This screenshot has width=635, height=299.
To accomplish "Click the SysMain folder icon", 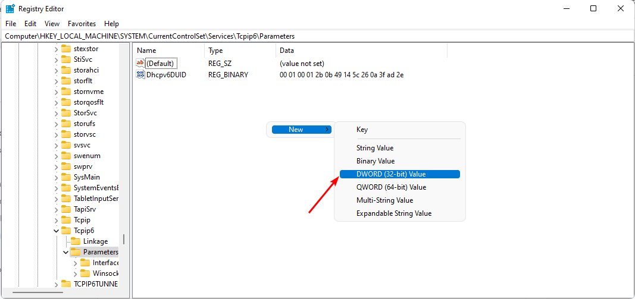I will tap(66, 177).
